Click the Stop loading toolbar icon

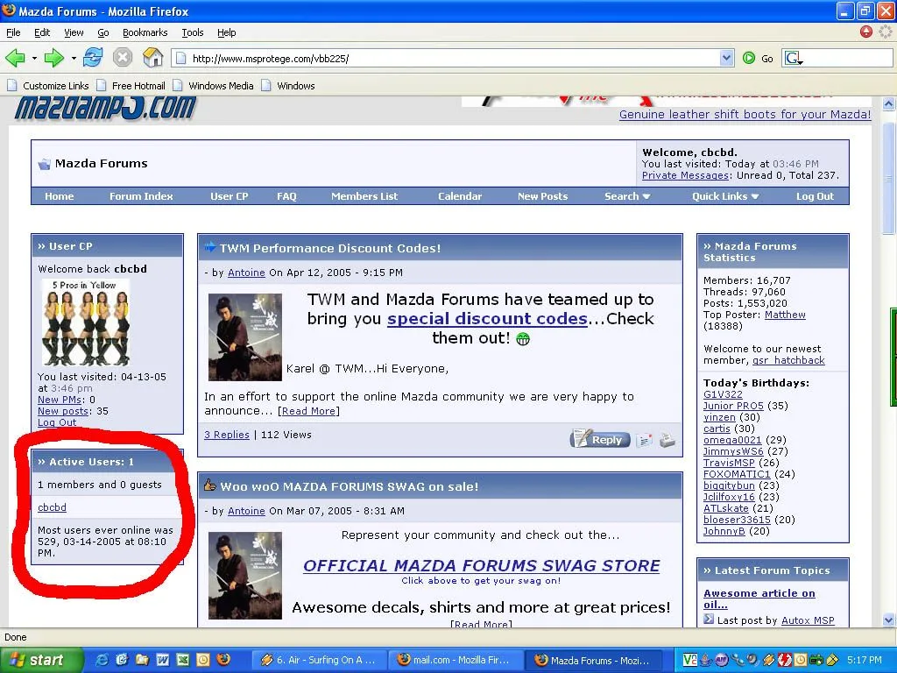(123, 58)
